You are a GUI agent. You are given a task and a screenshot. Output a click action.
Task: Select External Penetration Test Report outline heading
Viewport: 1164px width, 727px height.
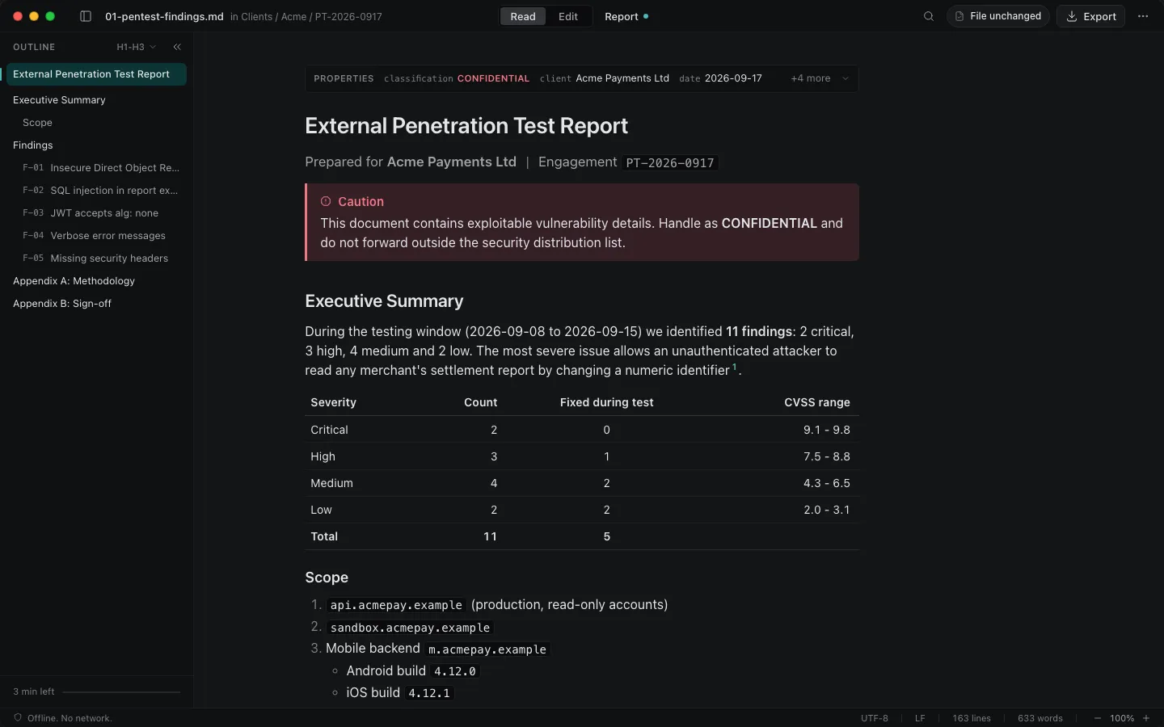tap(96, 74)
